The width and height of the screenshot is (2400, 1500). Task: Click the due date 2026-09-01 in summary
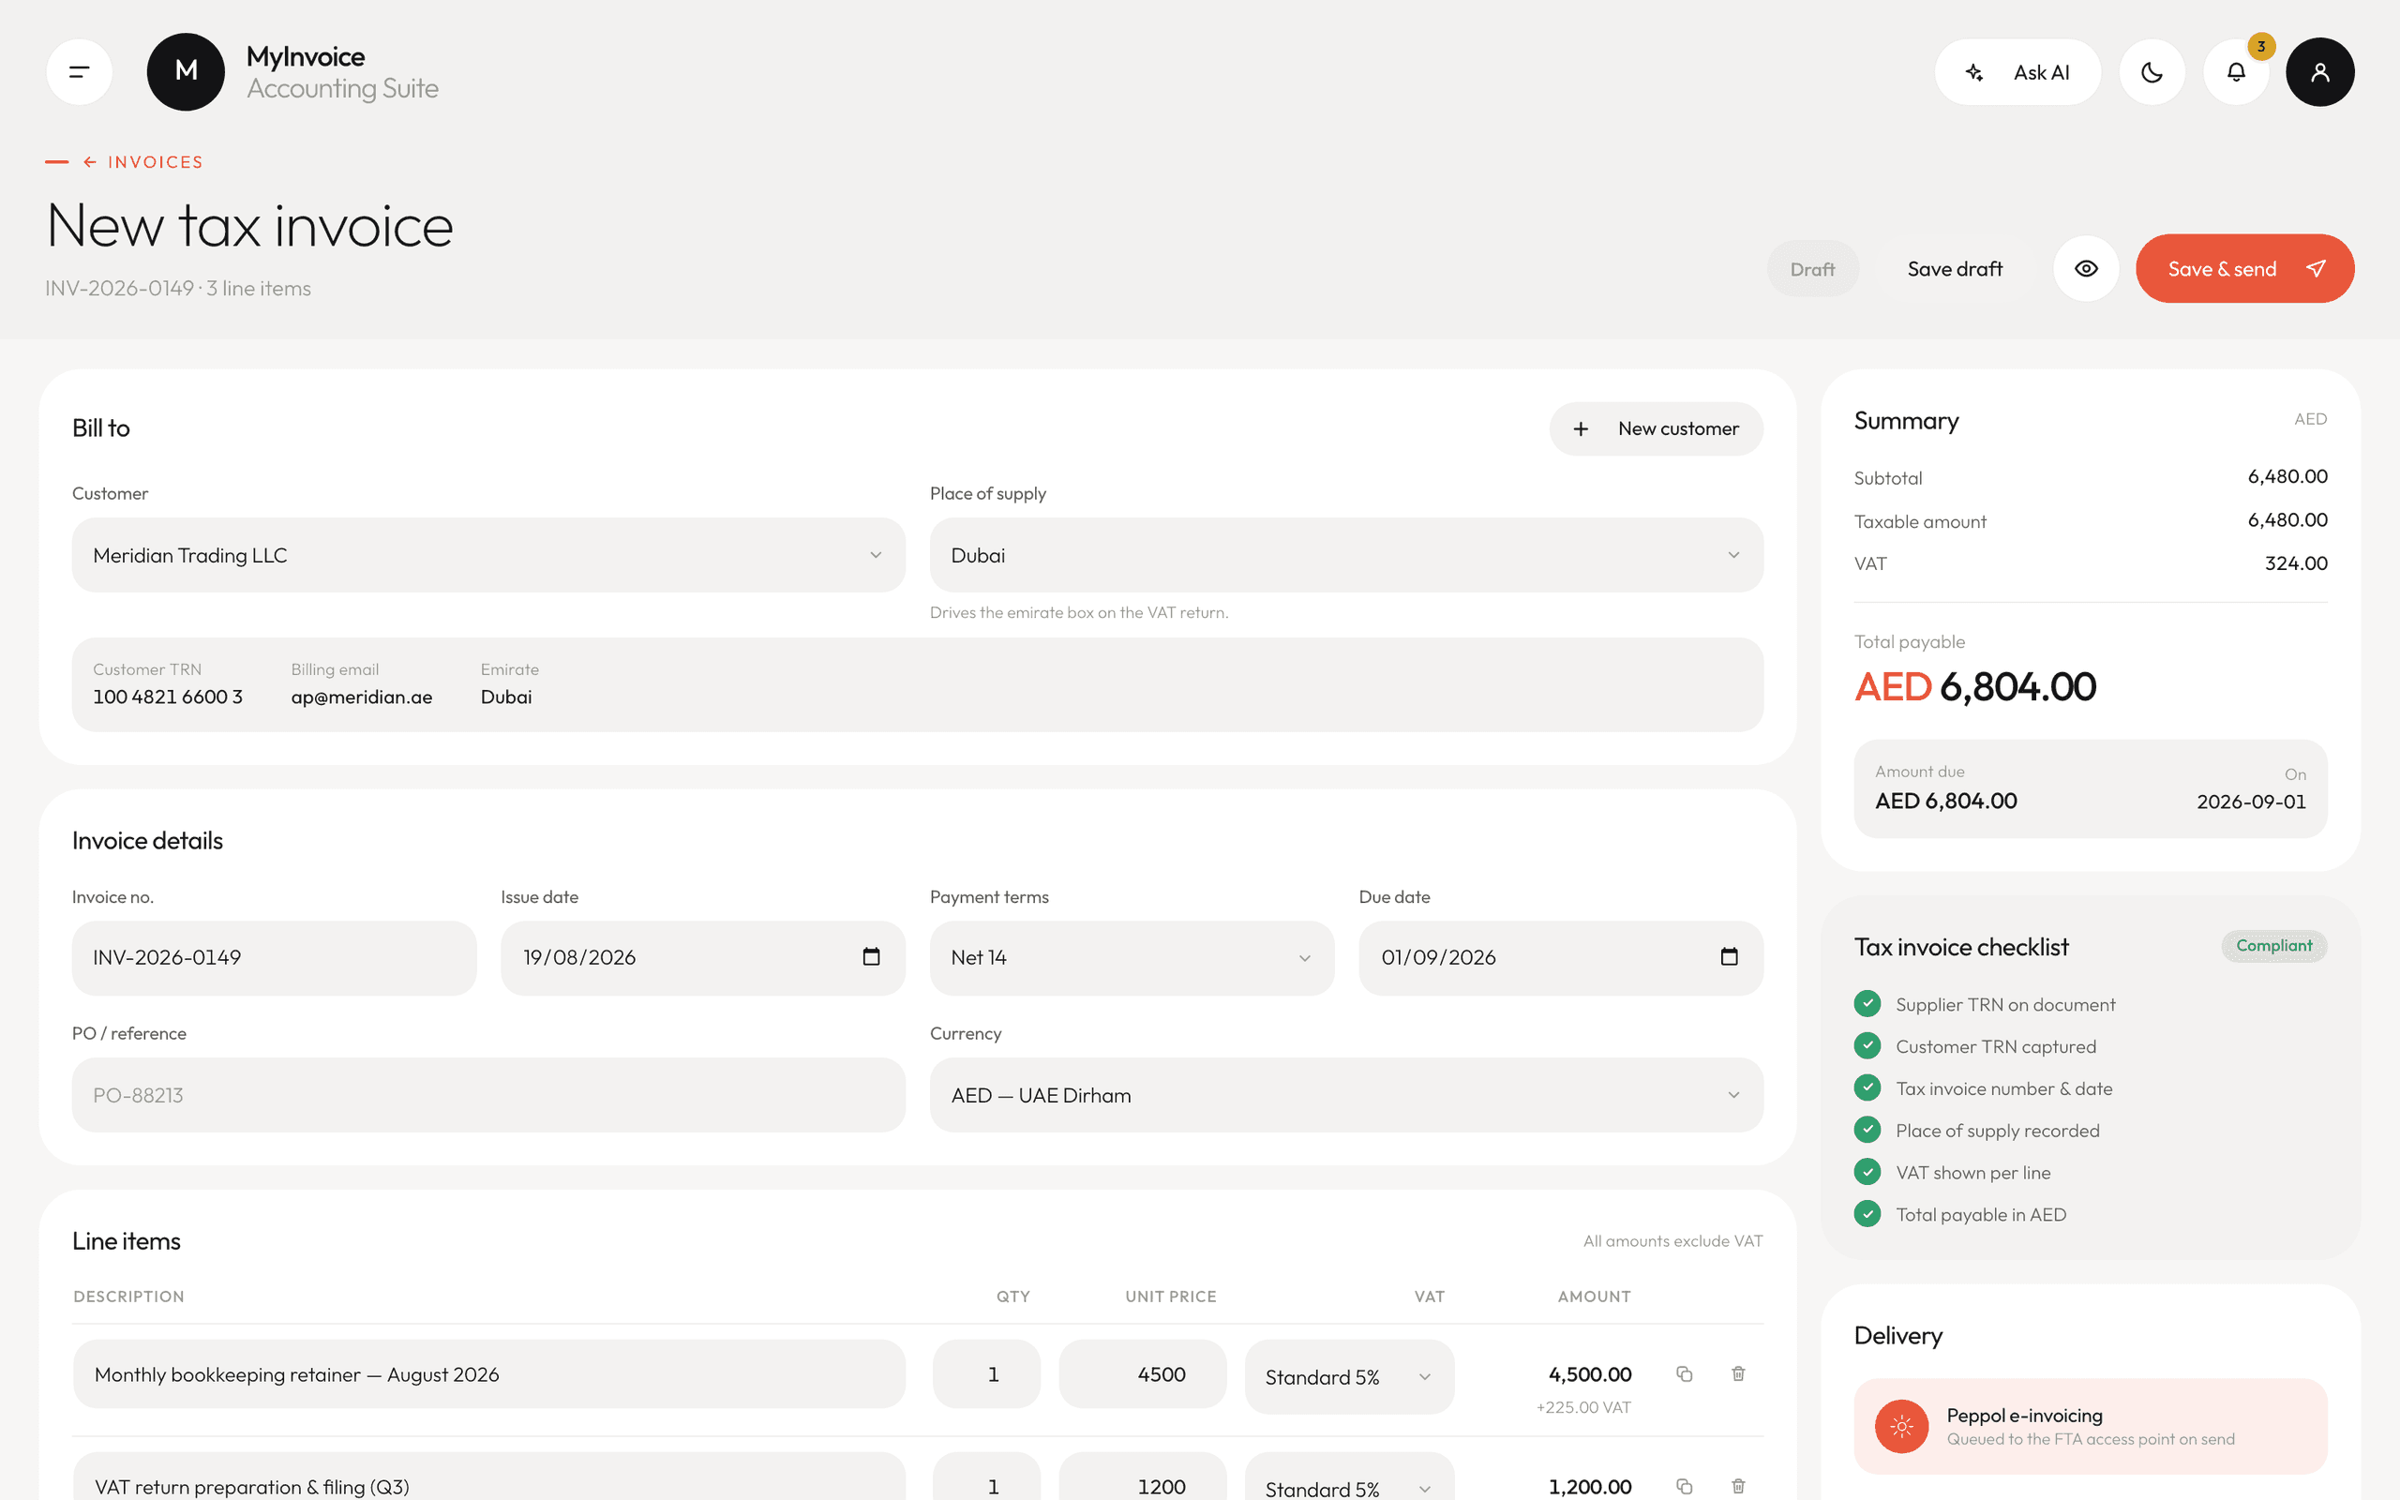[x=2250, y=802]
